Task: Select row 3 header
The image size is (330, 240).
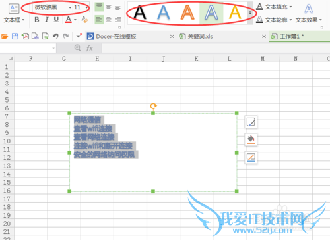Action: coord(7,84)
